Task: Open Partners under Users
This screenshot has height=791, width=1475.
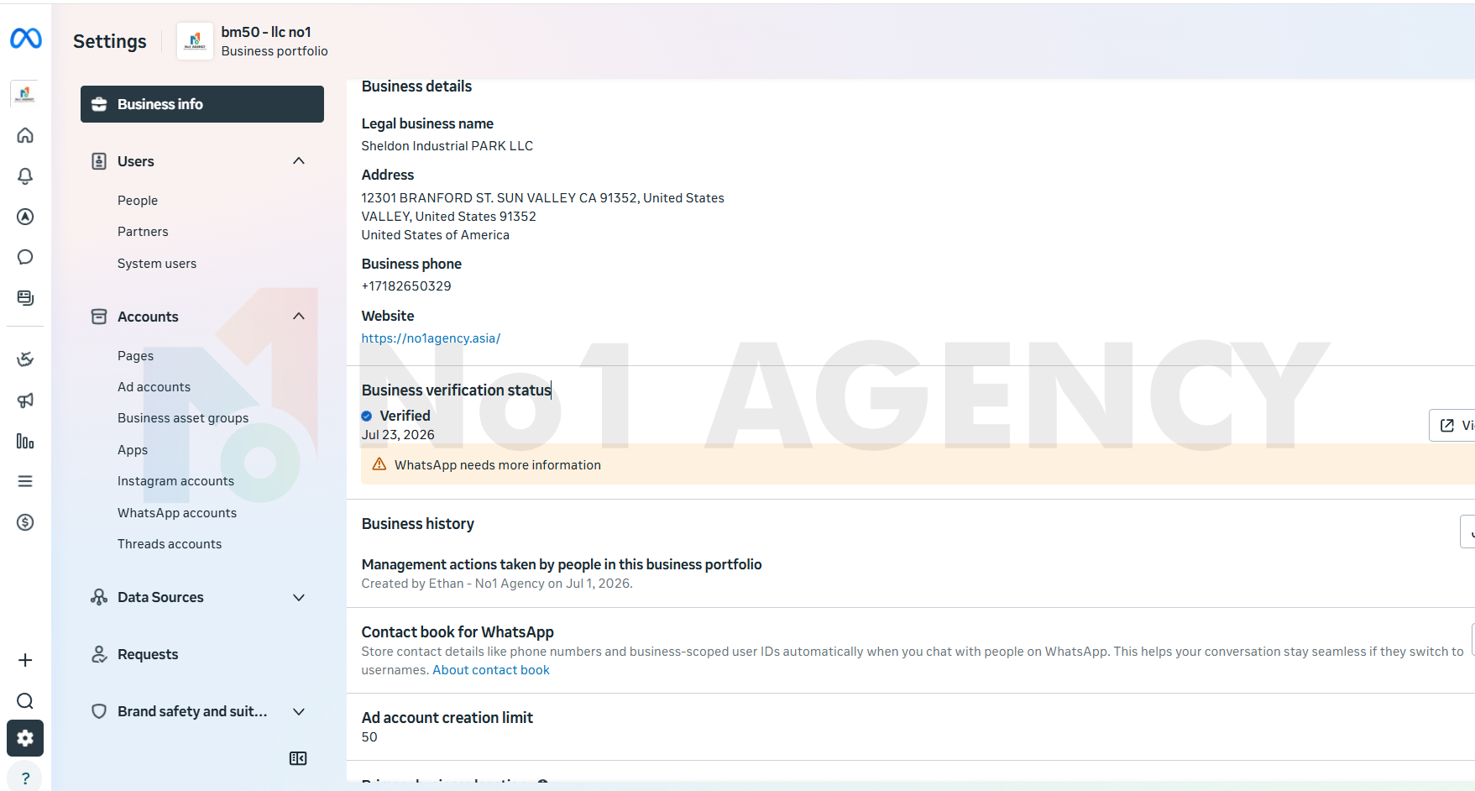Action: 143,232
